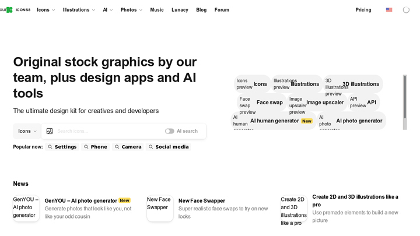This screenshot has height=236, width=420.
Task: Click the magnifier icon beside Camera
Action: [117, 147]
